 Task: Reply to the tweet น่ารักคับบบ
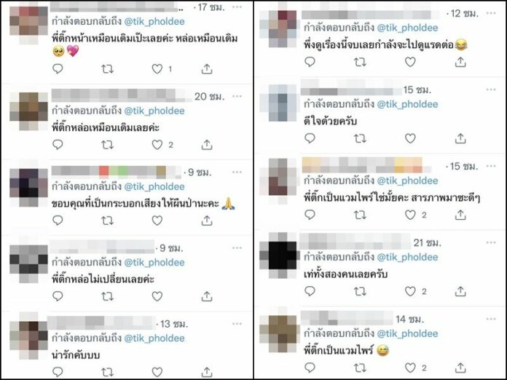58,372
